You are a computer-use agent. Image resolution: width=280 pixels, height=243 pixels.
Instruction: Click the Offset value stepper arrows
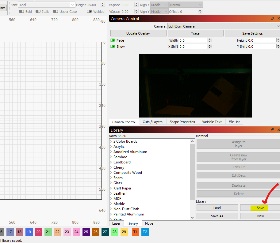(200, 12)
